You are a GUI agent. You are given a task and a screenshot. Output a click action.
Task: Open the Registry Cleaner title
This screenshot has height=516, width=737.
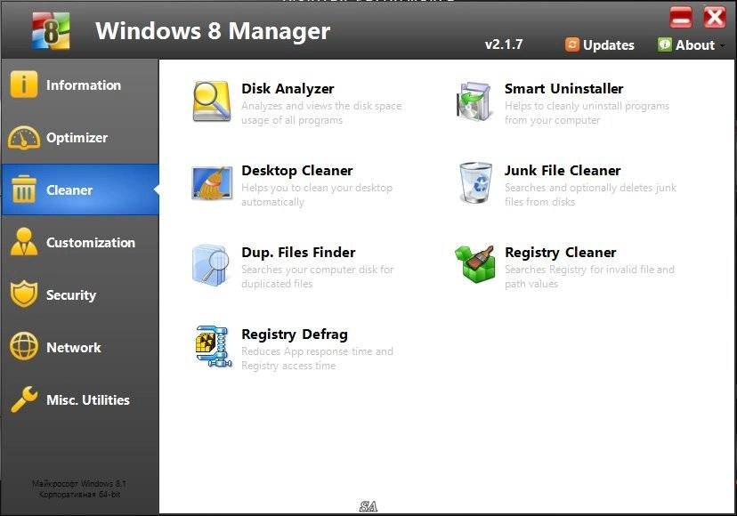pyautogui.click(x=560, y=253)
